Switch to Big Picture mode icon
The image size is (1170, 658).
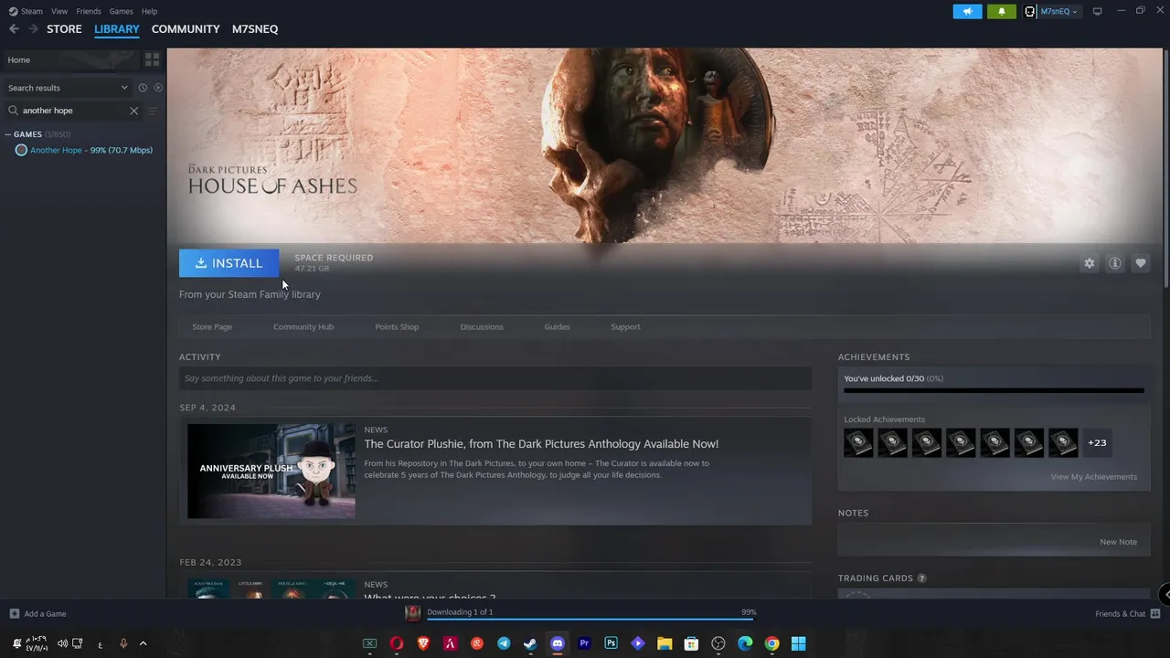pyautogui.click(x=1098, y=11)
